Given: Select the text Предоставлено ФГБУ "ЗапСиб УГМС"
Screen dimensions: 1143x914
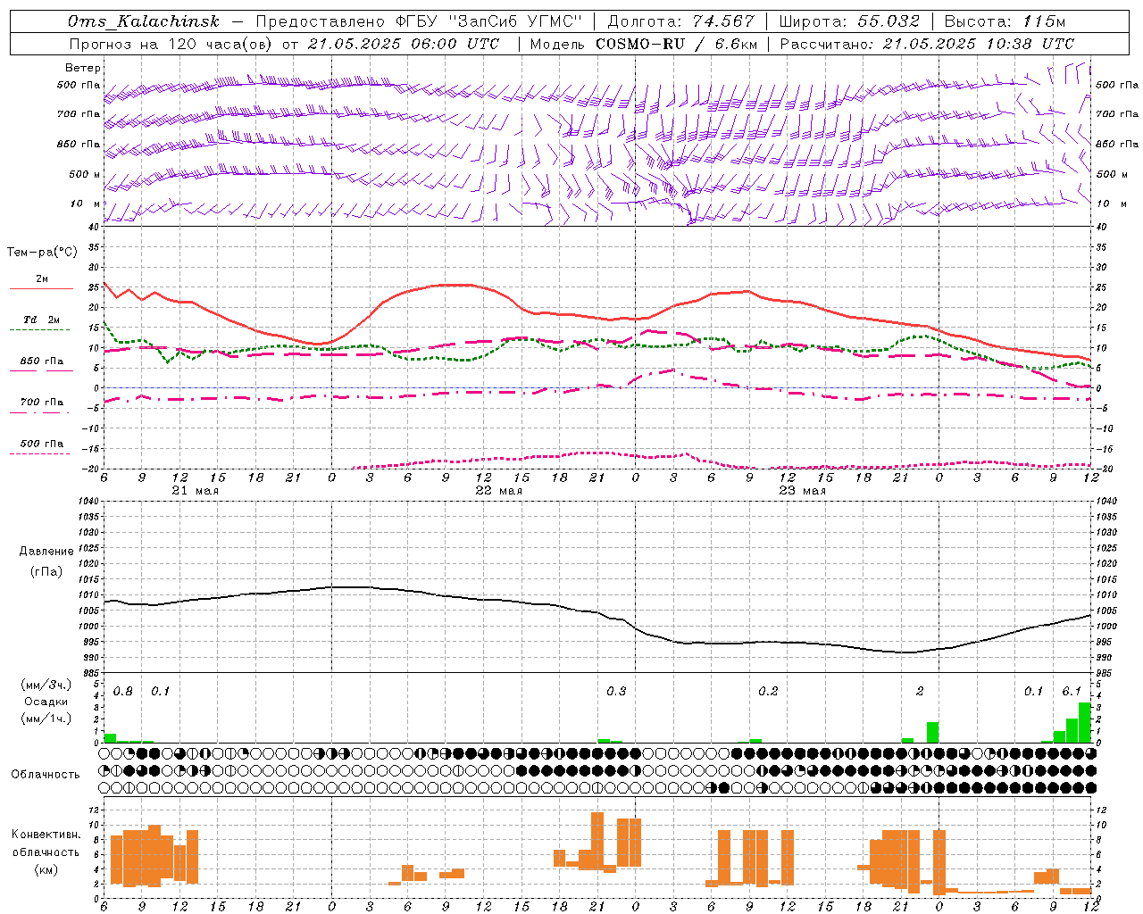Looking at the screenshot, I should pyautogui.click(x=419, y=21).
